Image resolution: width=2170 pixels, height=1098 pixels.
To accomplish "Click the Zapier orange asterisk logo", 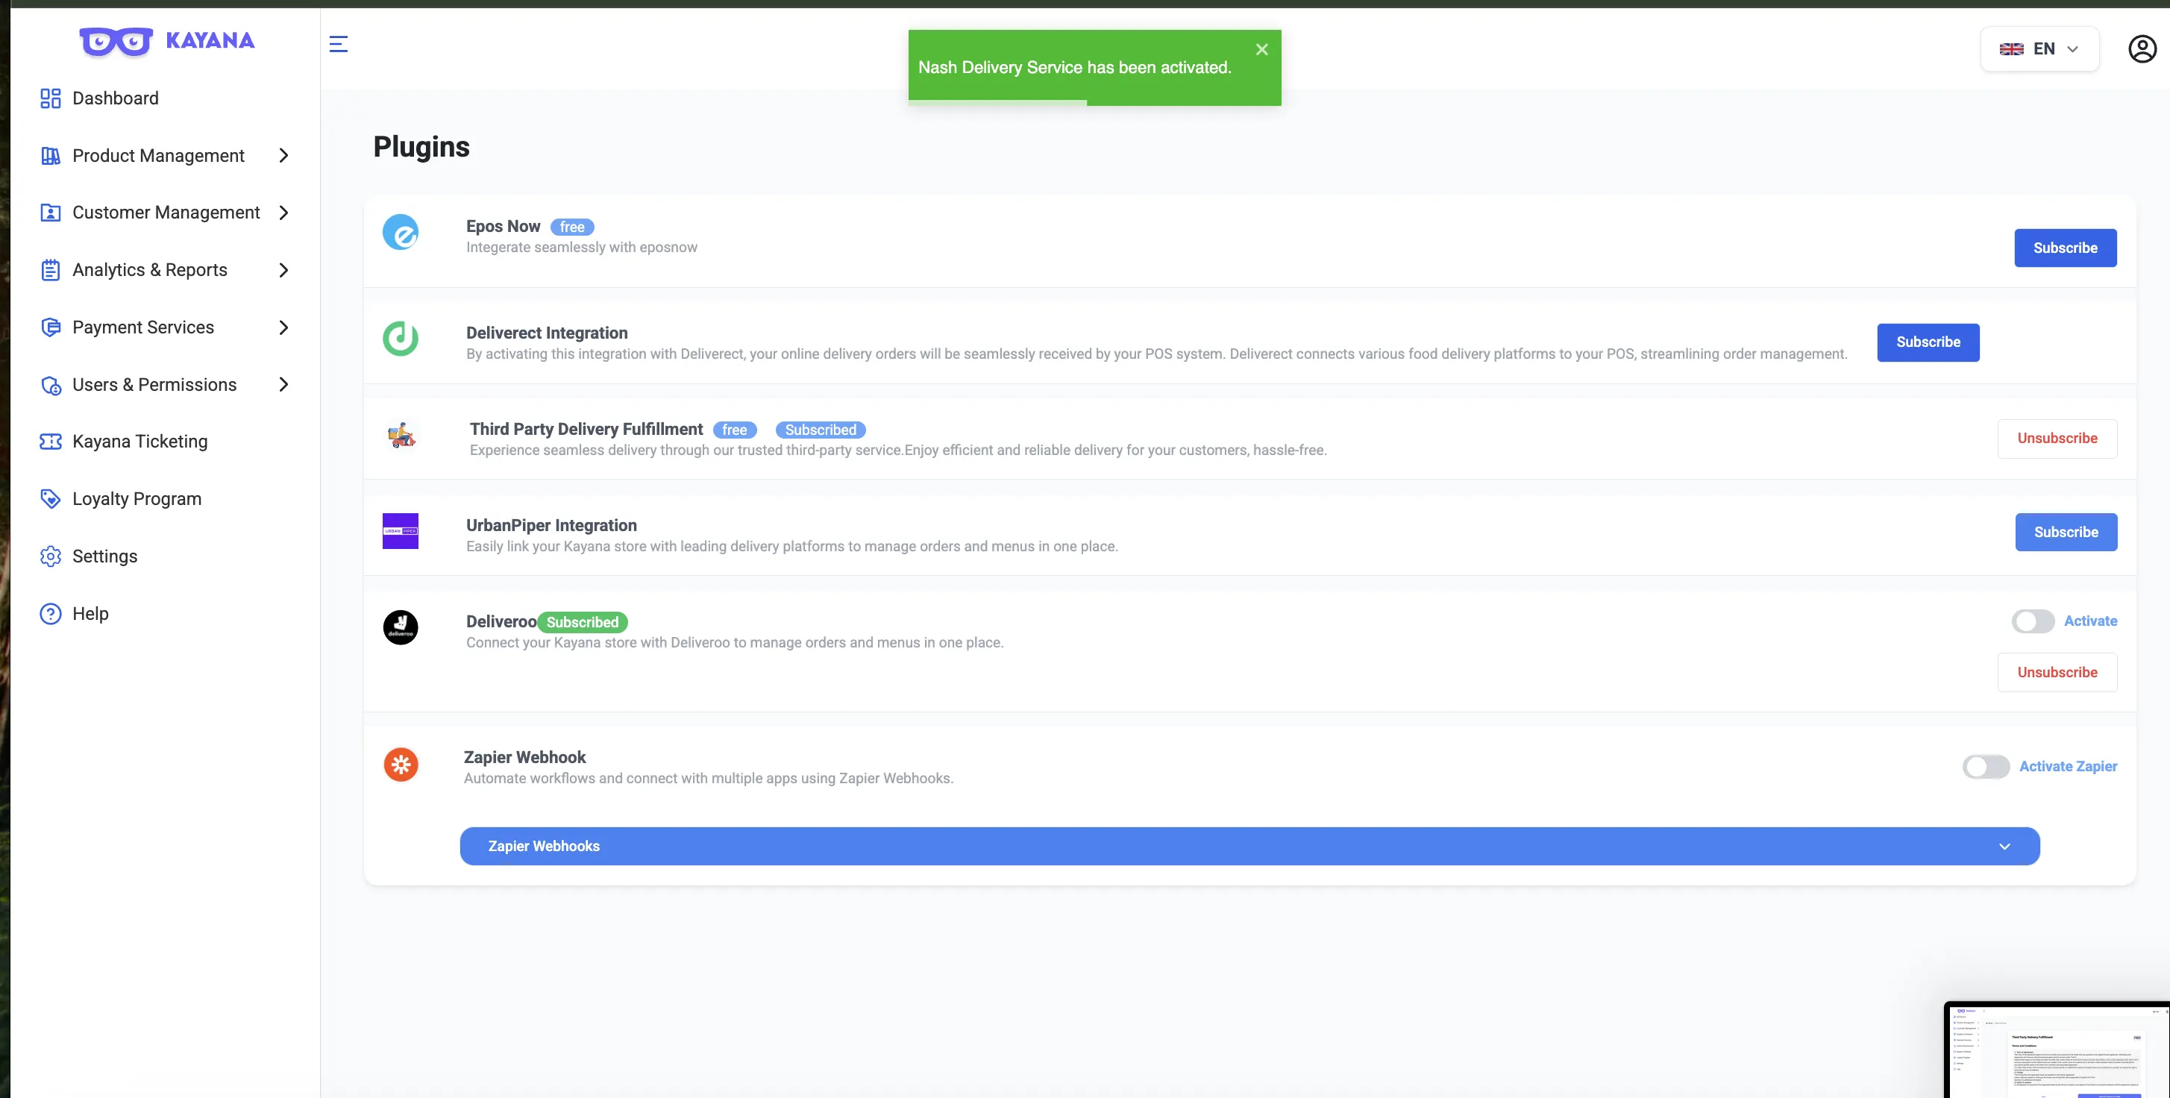I will [401, 765].
